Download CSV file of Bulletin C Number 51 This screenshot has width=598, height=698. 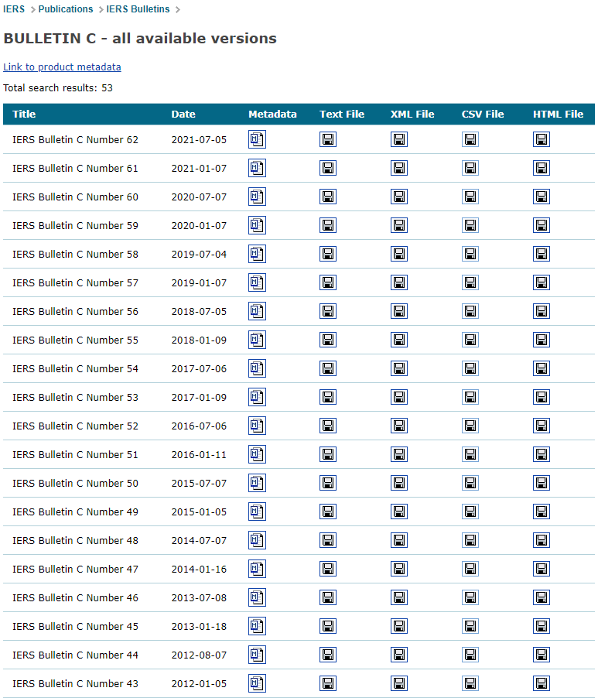(x=470, y=454)
